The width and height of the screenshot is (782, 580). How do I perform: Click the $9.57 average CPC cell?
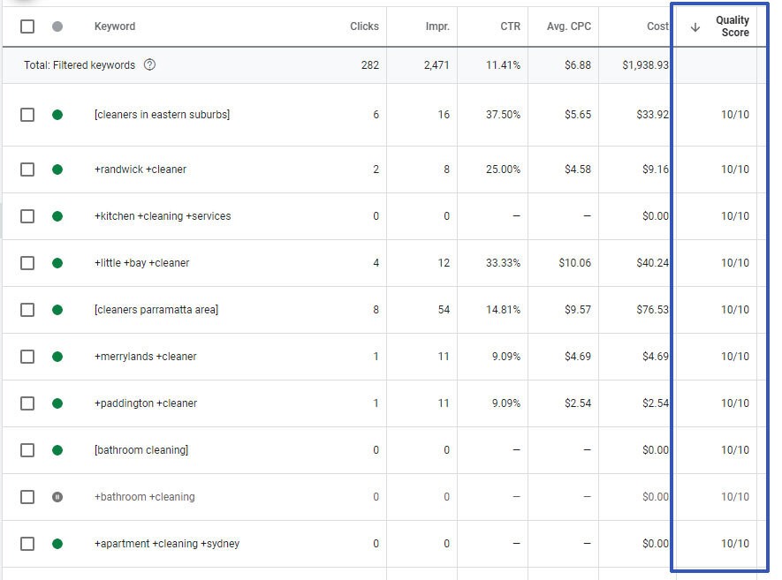coord(578,310)
